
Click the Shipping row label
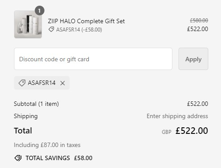tap(26, 116)
